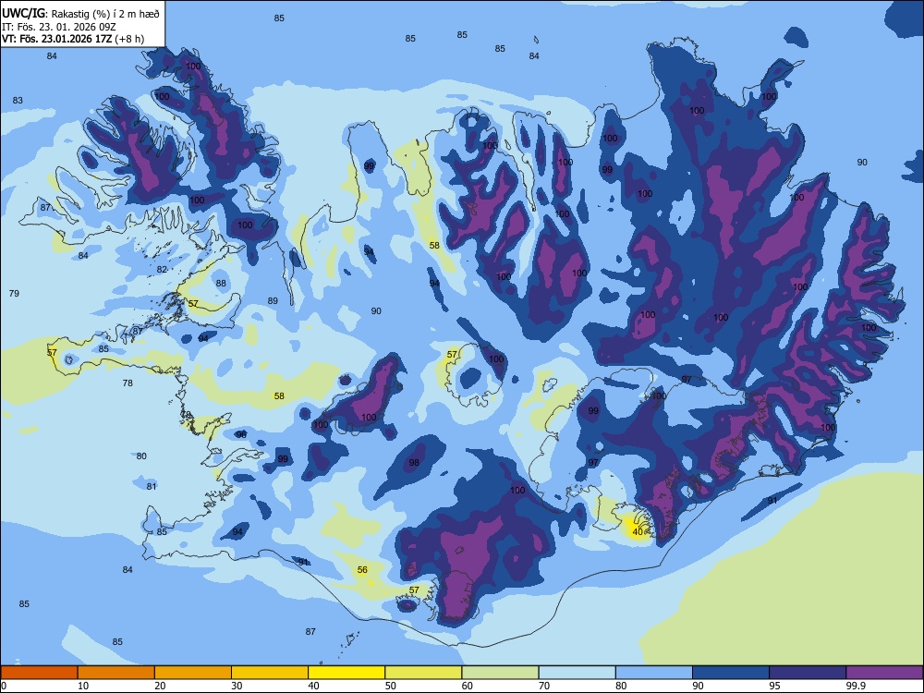The width and height of the screenshot is (924, 693).
Task: Click the pale yellow 50–60 legend swatch
Action: pyautogui.click(x=423, y=673)
